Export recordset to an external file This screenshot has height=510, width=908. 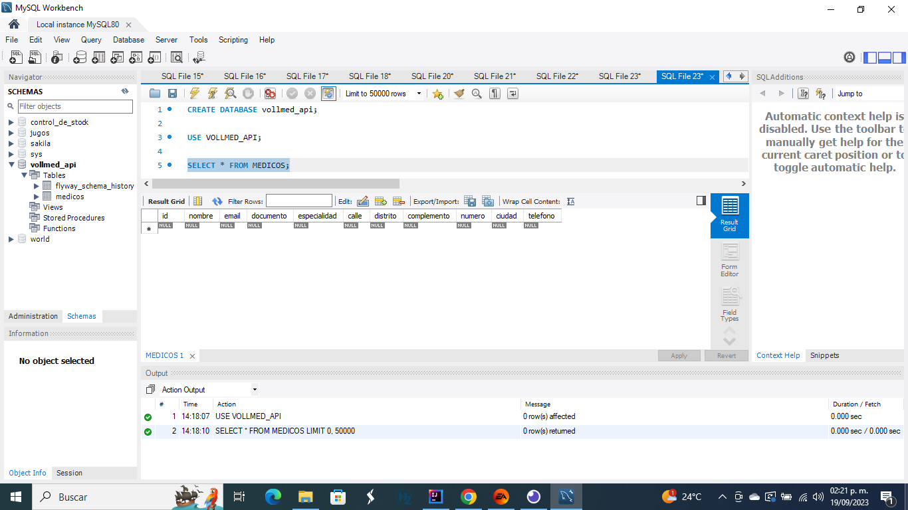point(470,201)
